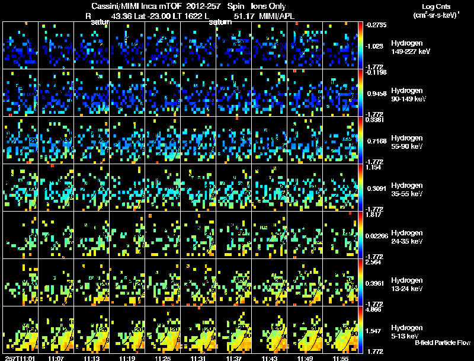Click the Hydrogen 13-24 keV color scale bar

[360, 283]
